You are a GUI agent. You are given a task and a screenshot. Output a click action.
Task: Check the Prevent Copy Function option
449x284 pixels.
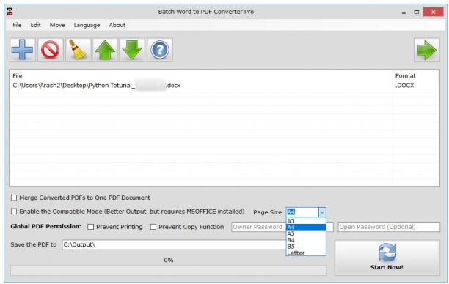[x=153, y=227]
